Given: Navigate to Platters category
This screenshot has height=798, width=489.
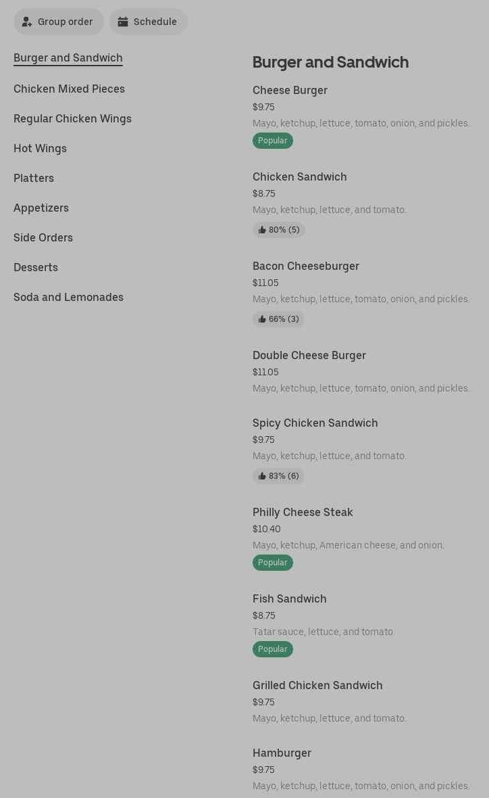Looking at the screenshot, I should [34, 179].
